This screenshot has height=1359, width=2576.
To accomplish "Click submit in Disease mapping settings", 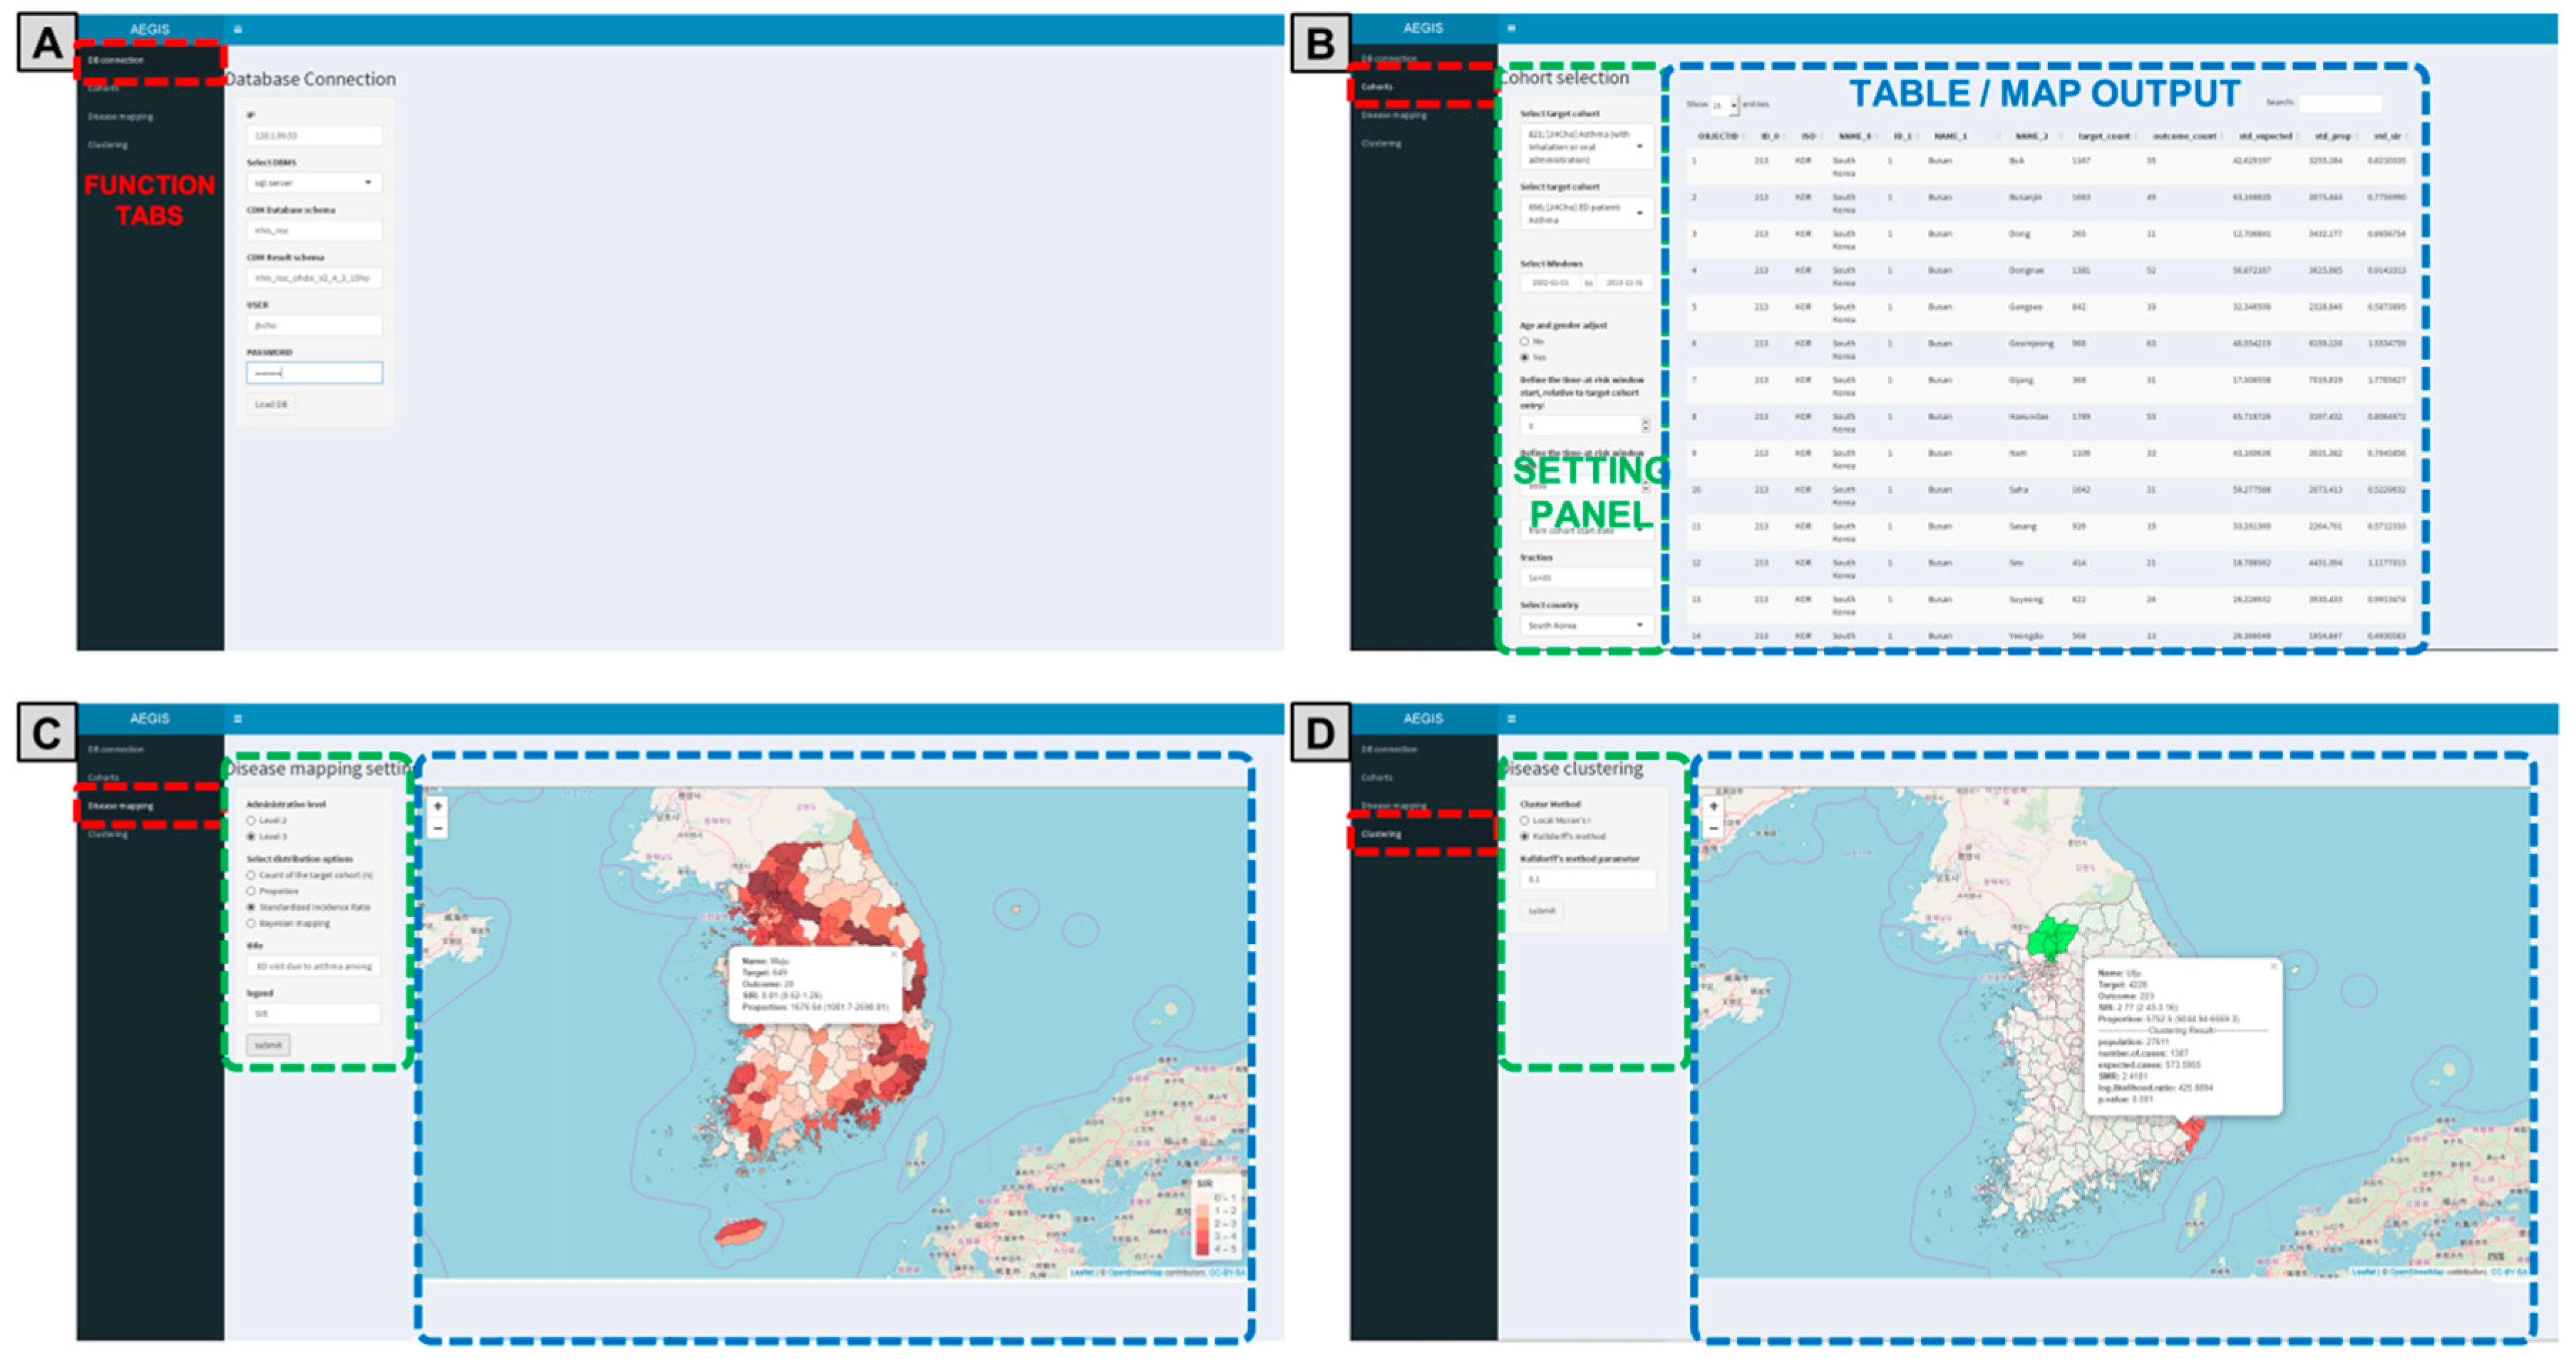I will point(268,1045).
